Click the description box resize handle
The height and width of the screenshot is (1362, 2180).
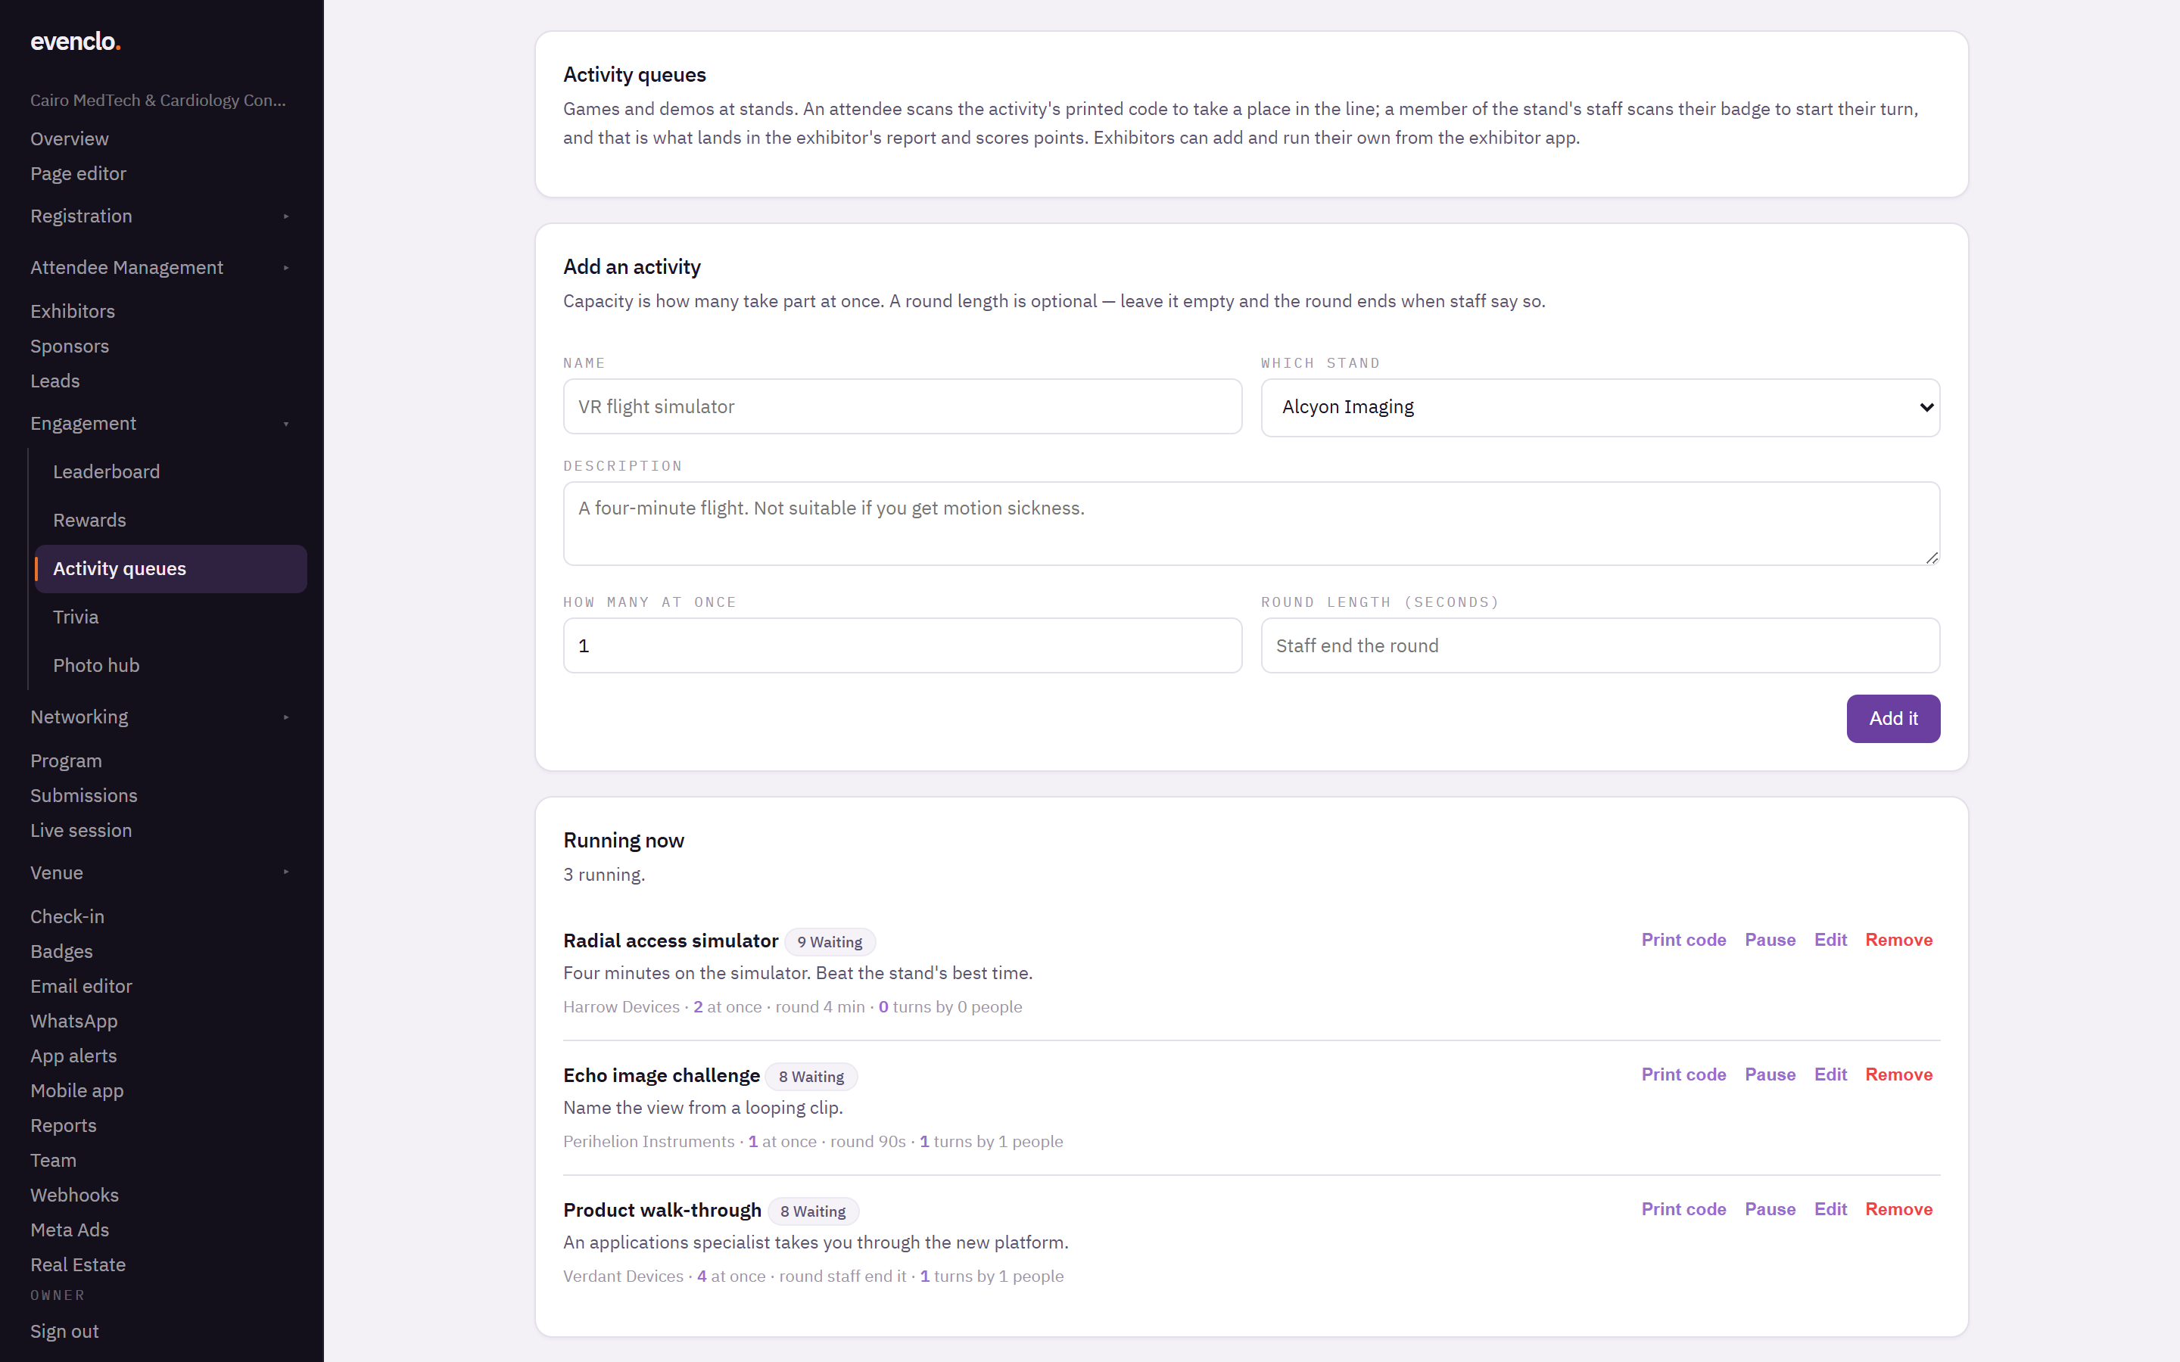tap(1932, 558)
